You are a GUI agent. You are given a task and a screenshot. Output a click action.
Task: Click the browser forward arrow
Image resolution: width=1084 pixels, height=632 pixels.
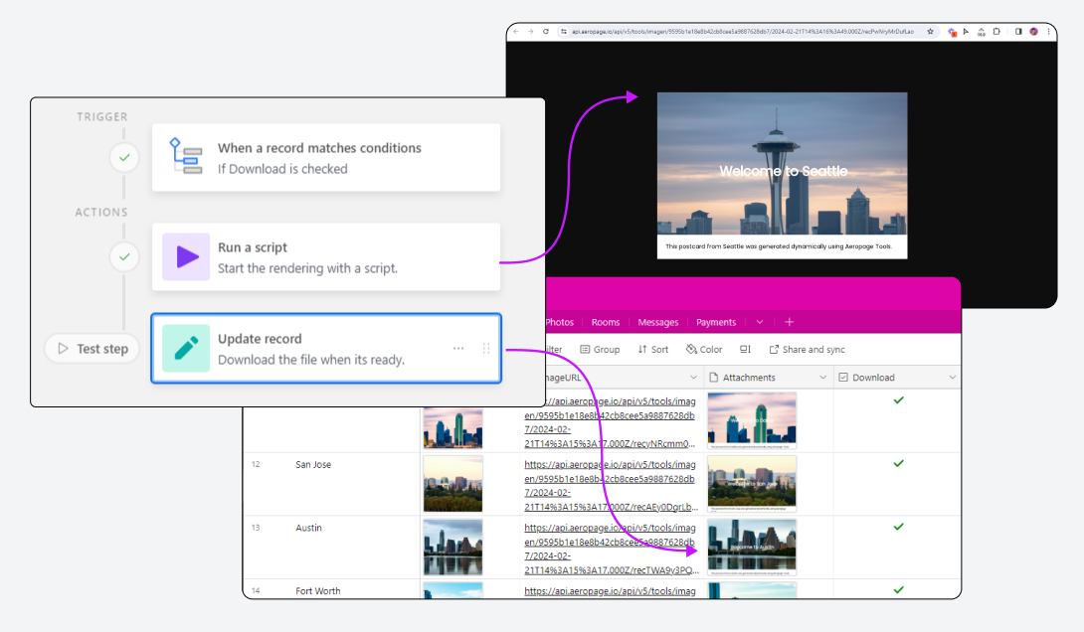pos(530,32)
